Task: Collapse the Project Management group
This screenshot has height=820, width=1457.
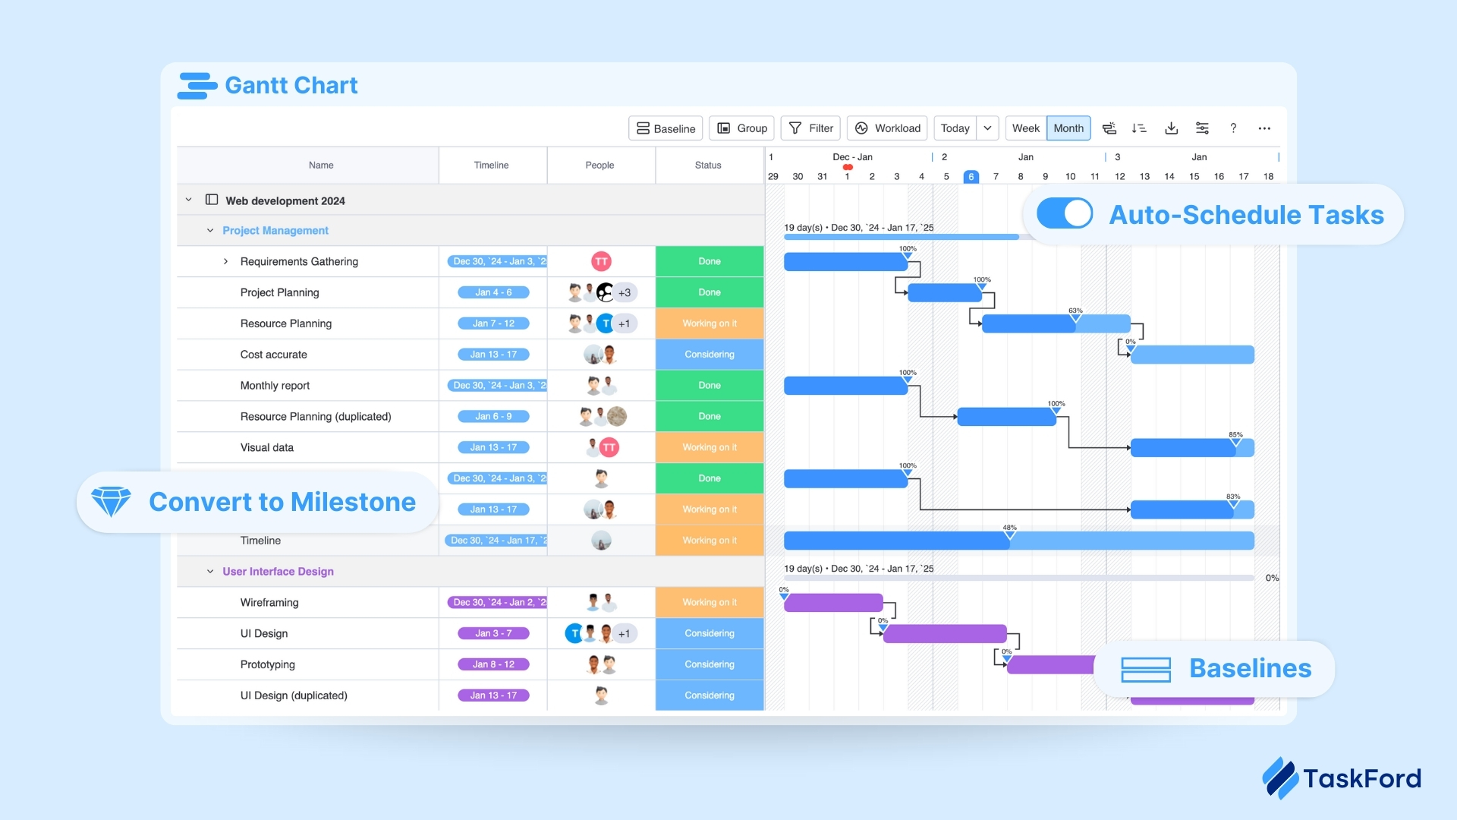Action: tap(210, 231)
